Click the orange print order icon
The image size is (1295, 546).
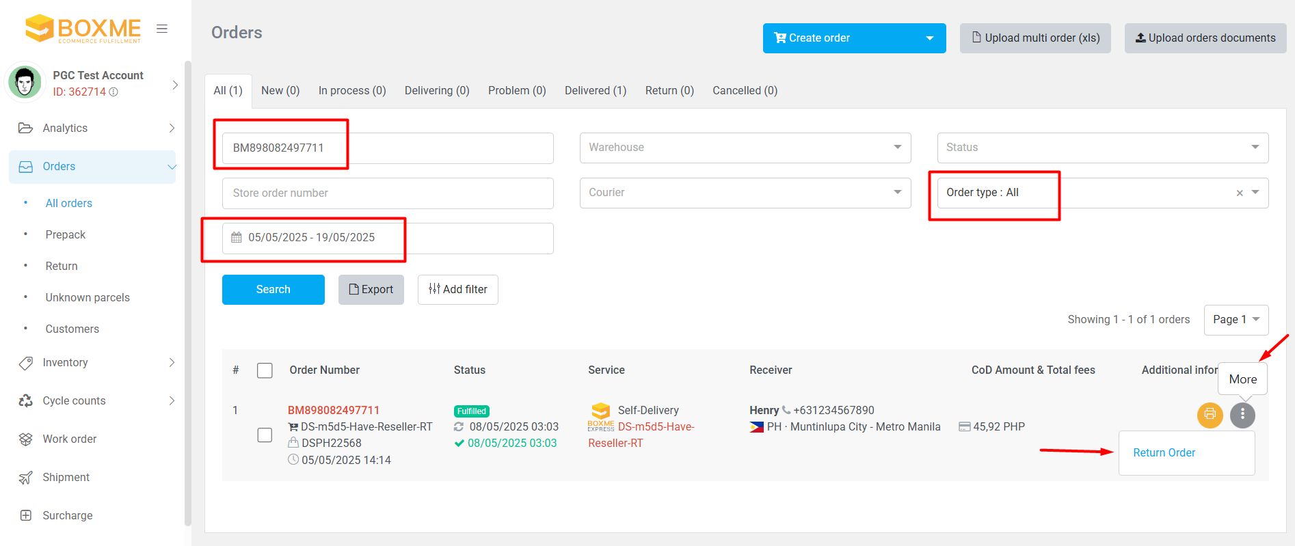[1210, 414]
